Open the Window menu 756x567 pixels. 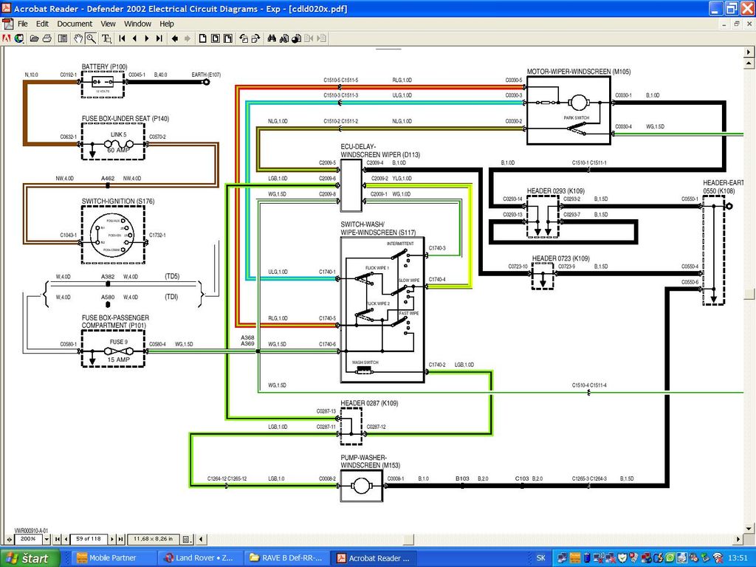coord(137,24)
